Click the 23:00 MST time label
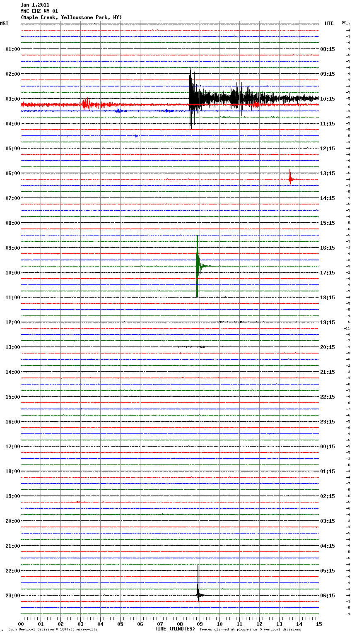 [13, 595]
